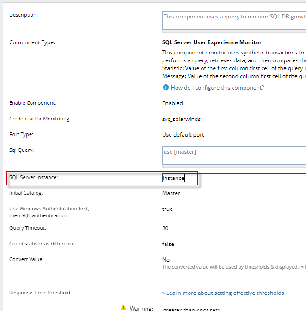The width and height of the screenshot is (306, 311).
Task: Click the Initial Catalog value 'Master'
Action: pos(171,193)
